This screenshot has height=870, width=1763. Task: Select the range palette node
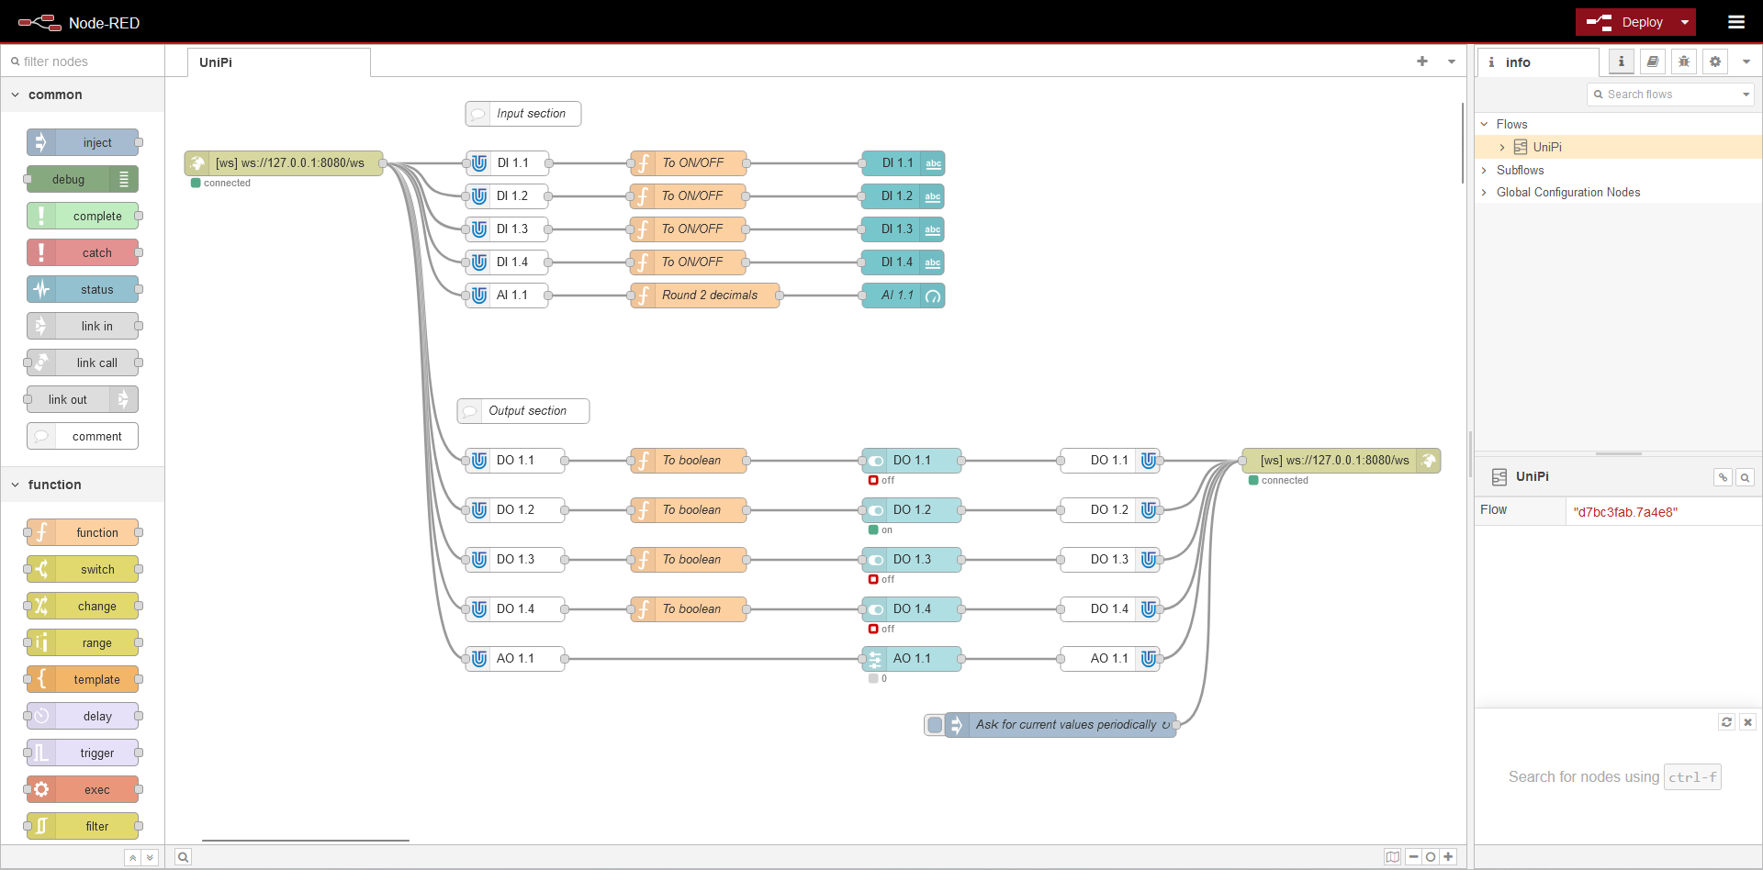pyautogui.click(x=83, y=642)
